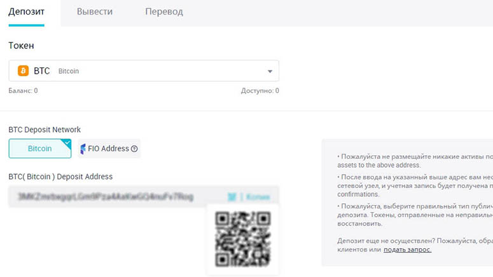Click the dropdown arrow in token selector
Image resolution: width=493 pixels, height=277 pixels.
pyautogui.click(x=270, y=71)
